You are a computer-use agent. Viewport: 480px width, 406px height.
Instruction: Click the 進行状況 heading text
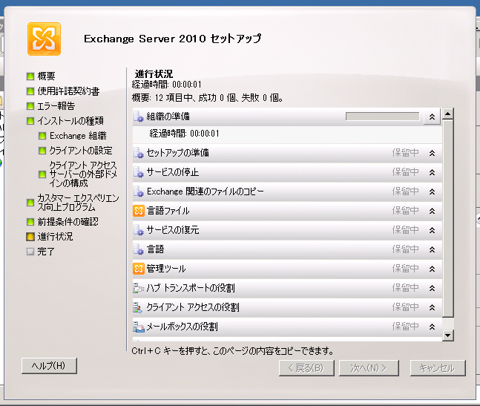[x=154, y=73]
